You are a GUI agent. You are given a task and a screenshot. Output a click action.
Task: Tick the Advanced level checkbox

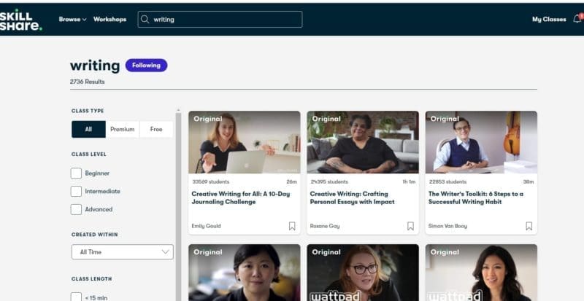(76, 209)
